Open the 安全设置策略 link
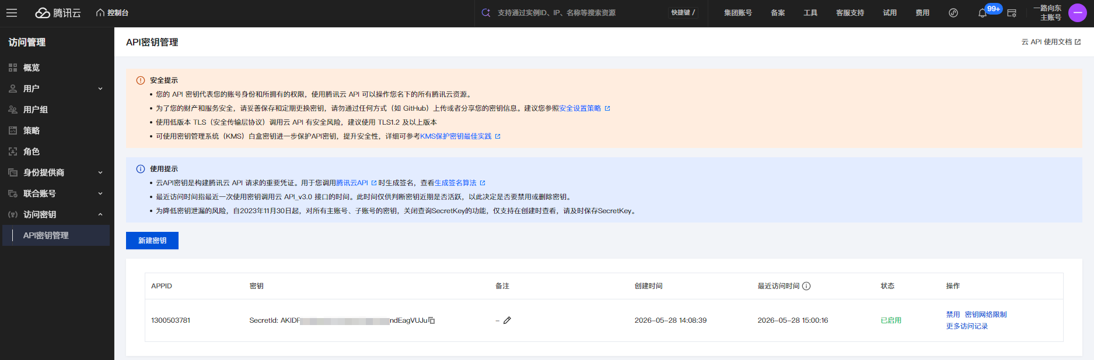Viewport: 1094px width, 360px height. [584, 108]
